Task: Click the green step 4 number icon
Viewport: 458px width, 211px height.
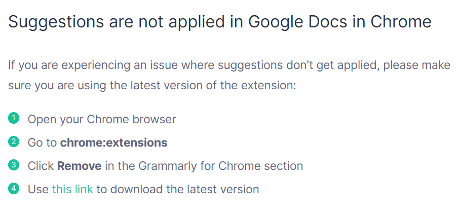Action: (x=14, y=189)
